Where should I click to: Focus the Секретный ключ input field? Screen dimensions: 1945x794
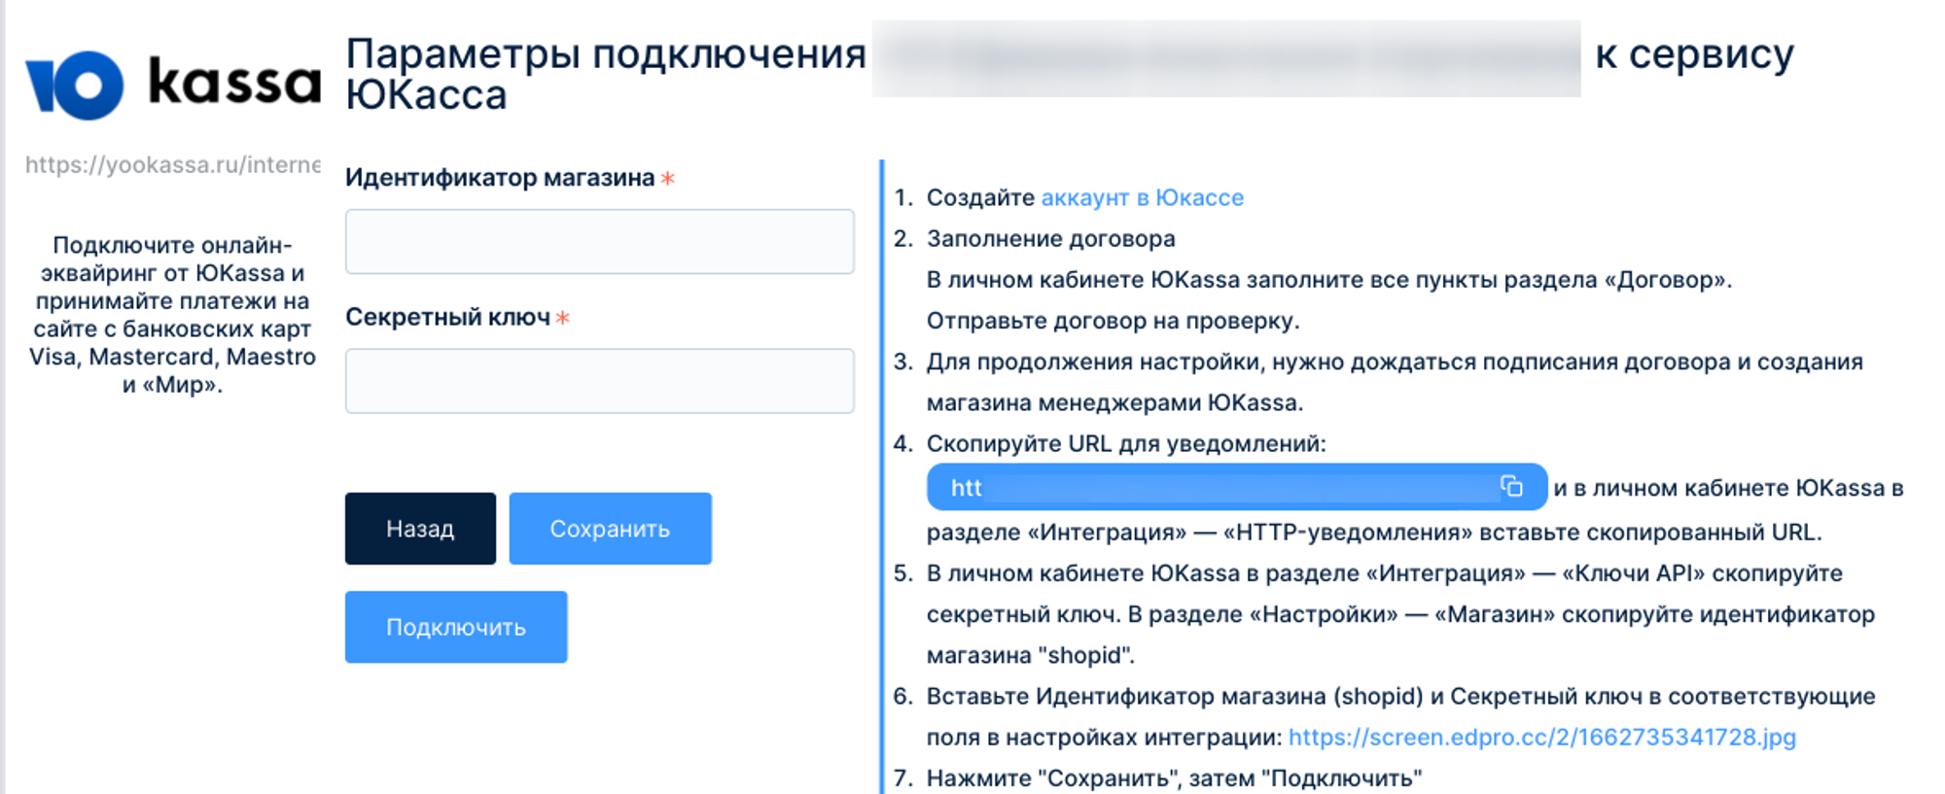(600, 381)
